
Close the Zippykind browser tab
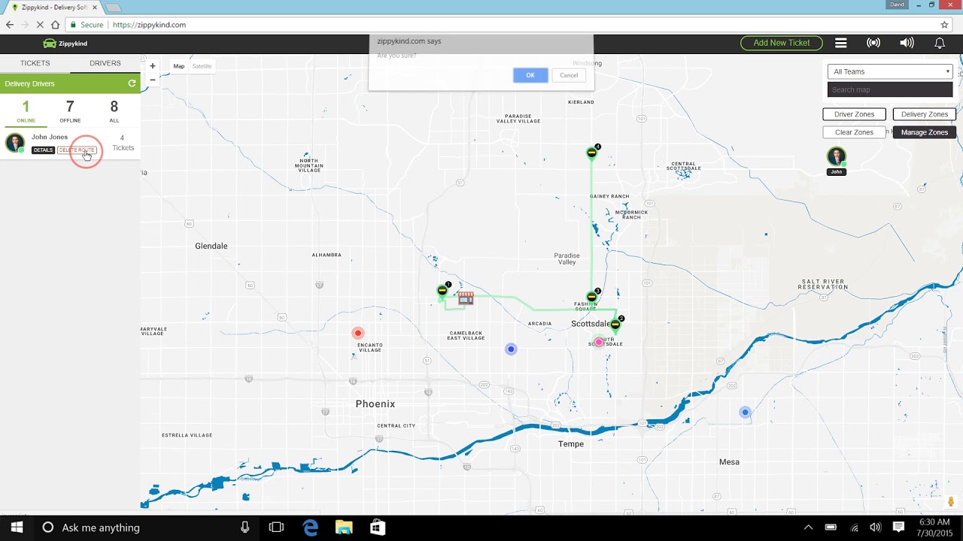94,7
